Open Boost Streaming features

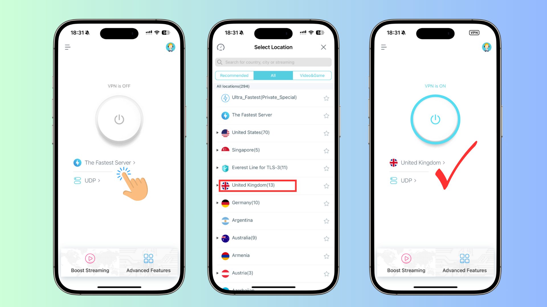[x=89, y=262]
